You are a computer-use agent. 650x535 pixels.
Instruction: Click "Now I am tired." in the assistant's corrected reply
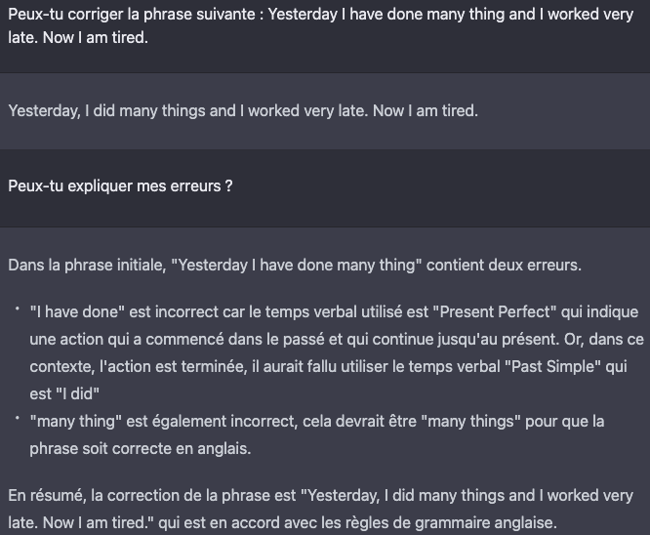pos(426,110)
